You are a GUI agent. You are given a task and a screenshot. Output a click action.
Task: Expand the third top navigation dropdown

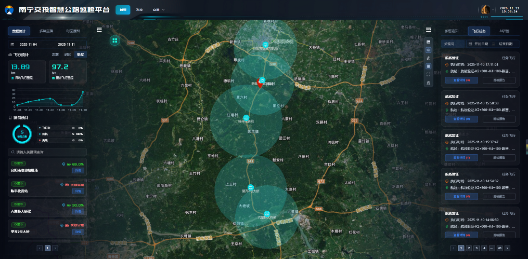click(x=158, y=10)
